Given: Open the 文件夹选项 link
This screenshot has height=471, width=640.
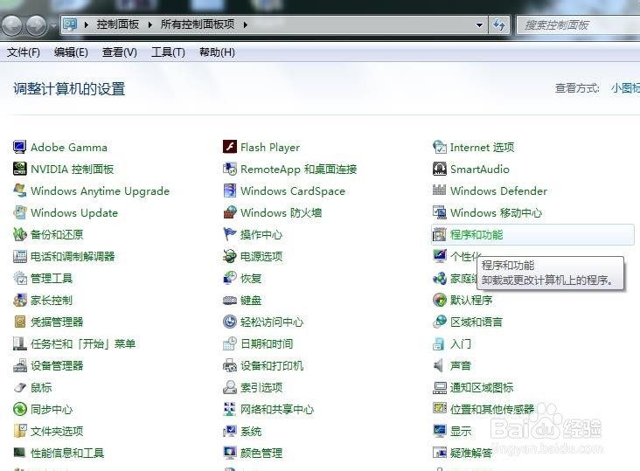Looking at the screenshot, I should click(x=57, y=431).
